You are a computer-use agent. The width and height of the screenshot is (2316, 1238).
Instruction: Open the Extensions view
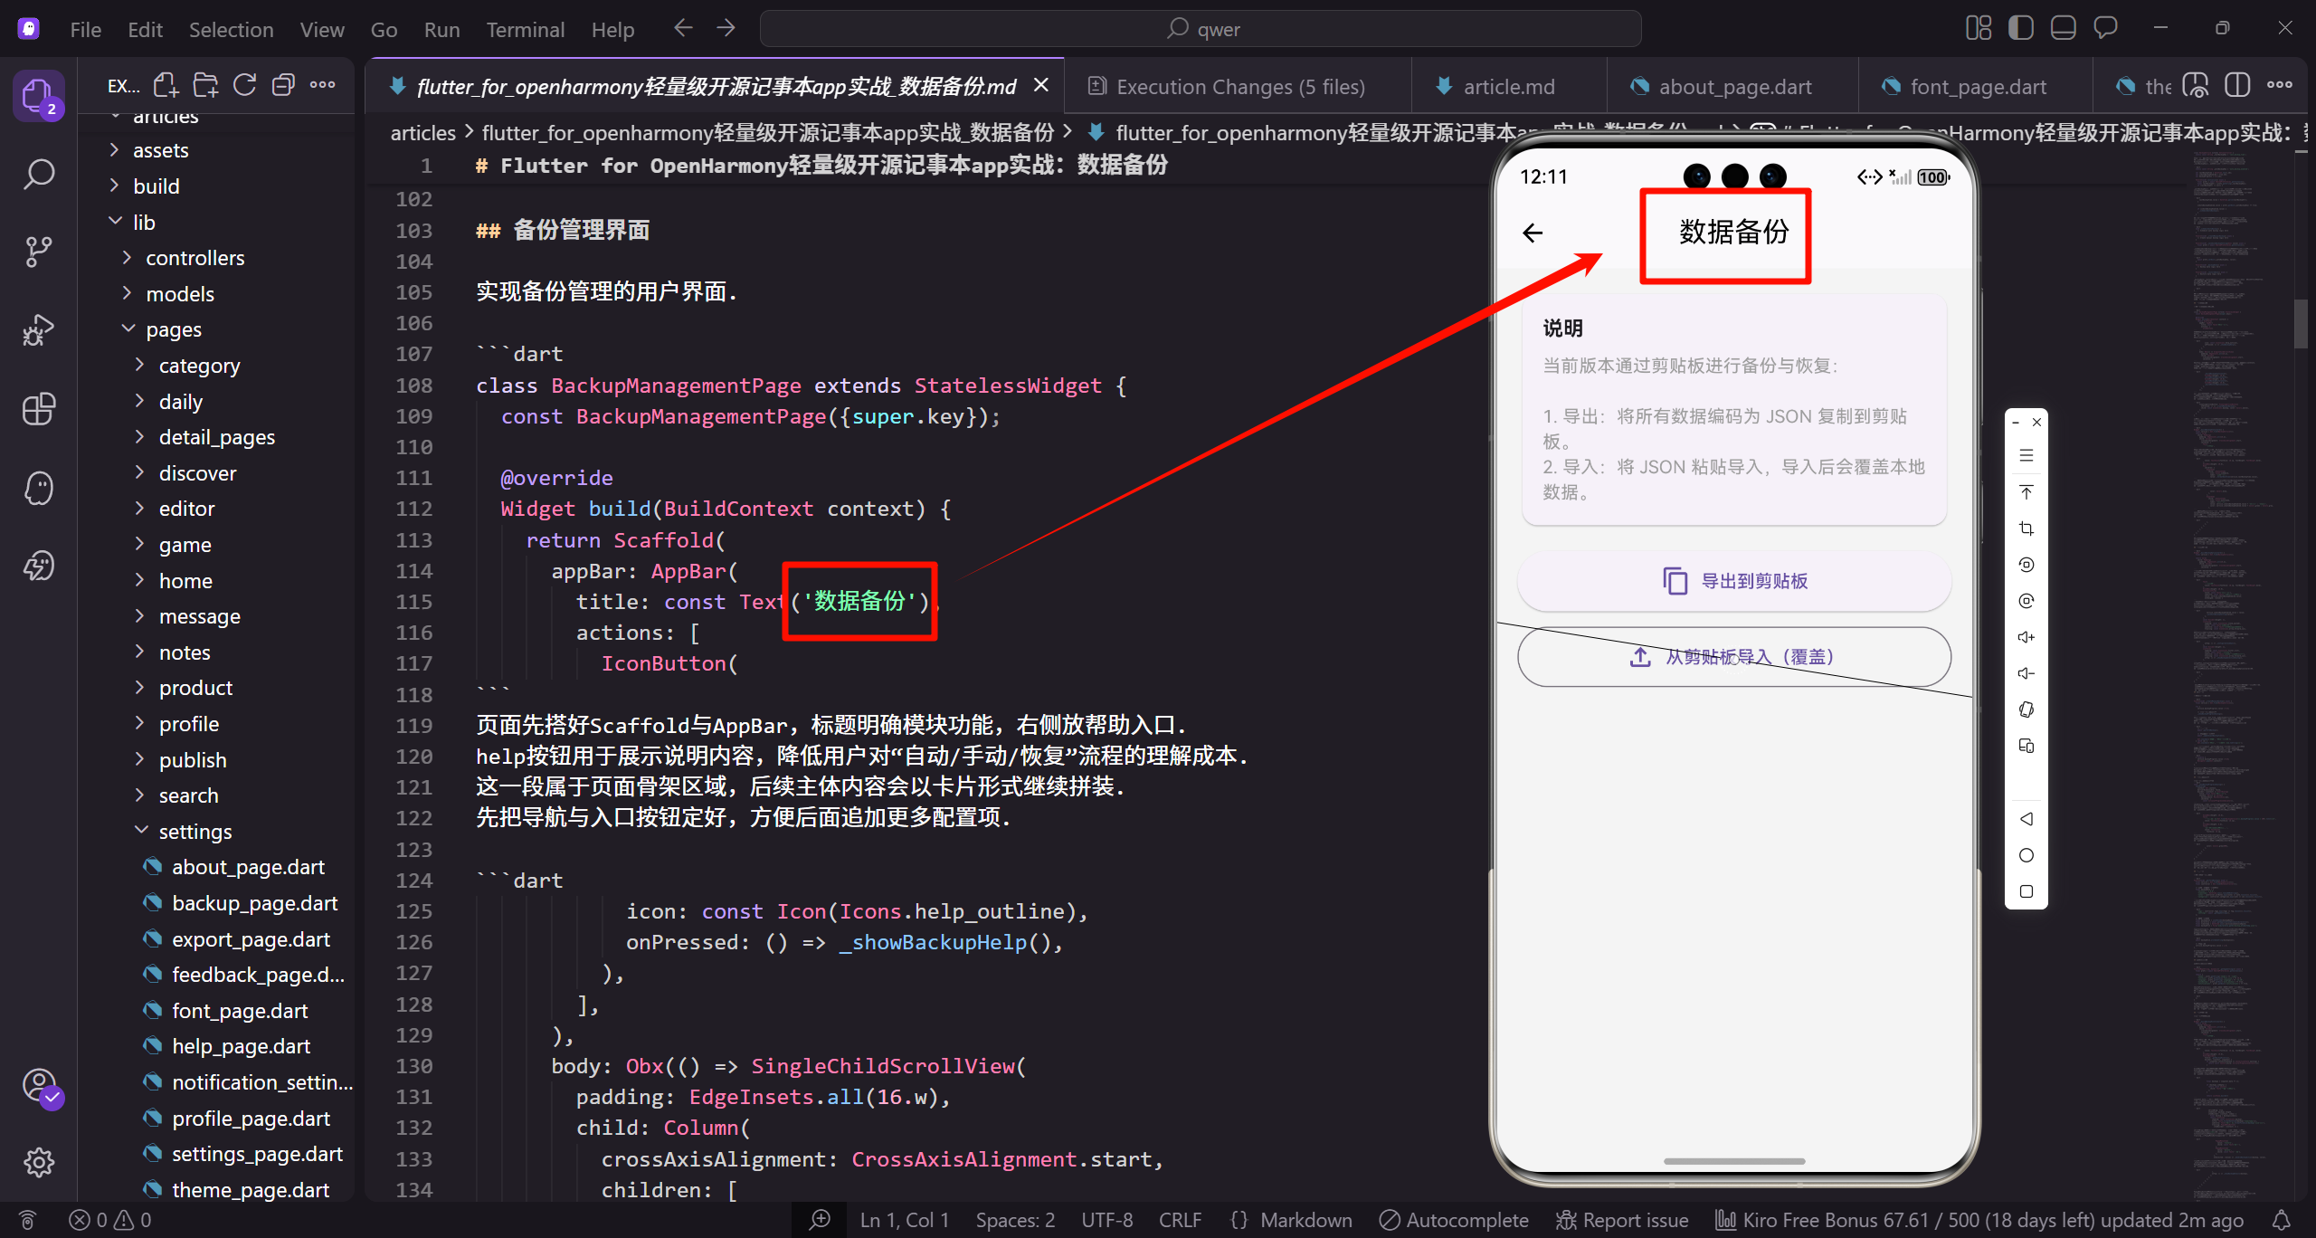tap(39, 409)
